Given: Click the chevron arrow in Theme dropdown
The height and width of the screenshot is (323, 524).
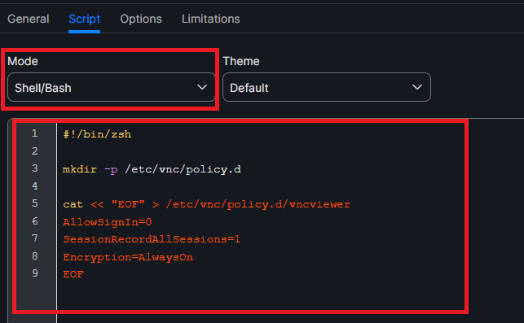Looking at the screenshot, I should click(x=417, y=87).
